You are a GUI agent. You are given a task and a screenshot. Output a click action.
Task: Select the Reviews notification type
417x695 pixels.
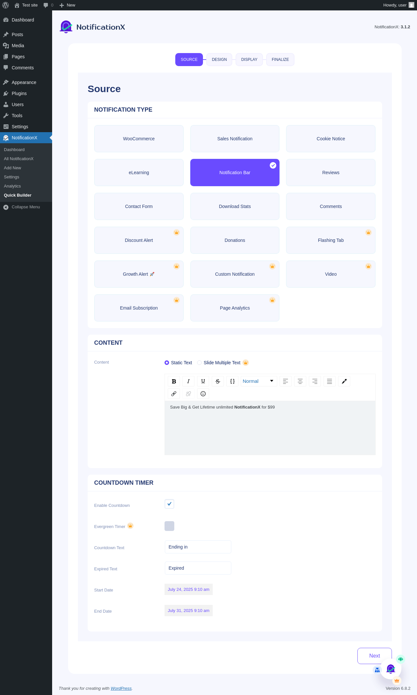331,173
